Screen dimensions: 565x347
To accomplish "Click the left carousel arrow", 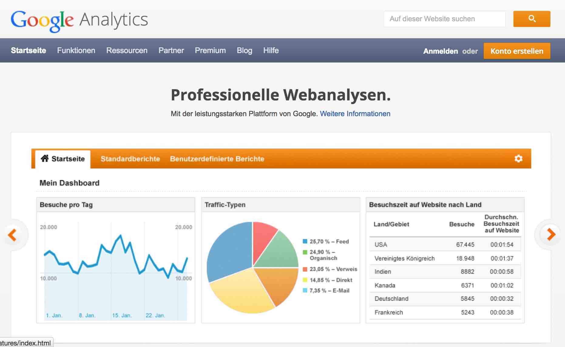I will [x=12, y=234].
